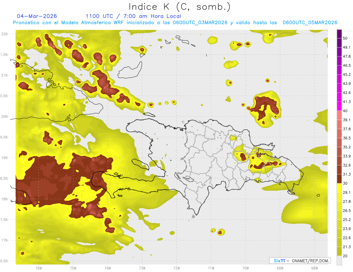Click the legend value "25.2"
The height and width of the screenshot is (272, 353).
[347, 220]
